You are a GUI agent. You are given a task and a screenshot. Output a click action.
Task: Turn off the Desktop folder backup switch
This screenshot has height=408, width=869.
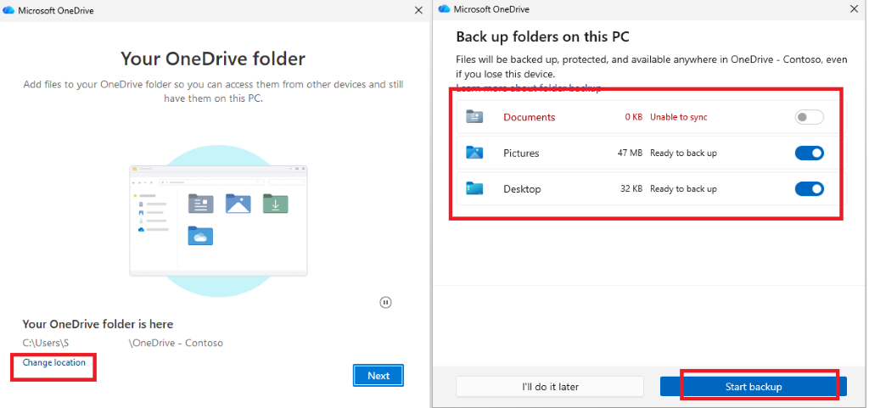pyautogui.click(x=809, y=189)
